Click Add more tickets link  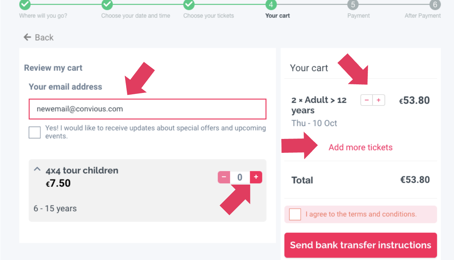(x=360, y=147)
